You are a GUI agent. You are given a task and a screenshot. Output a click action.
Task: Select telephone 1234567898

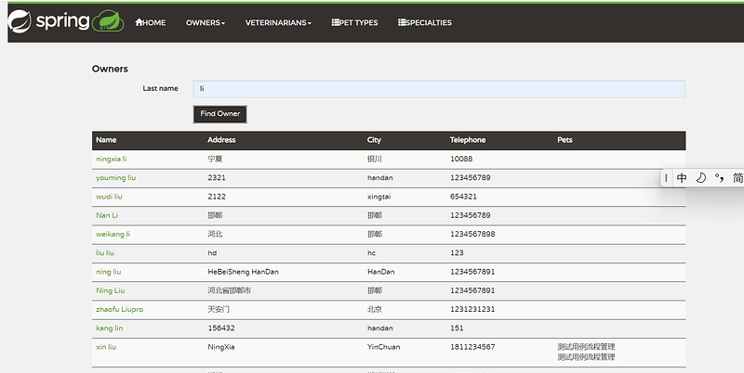tap(472, 235)
